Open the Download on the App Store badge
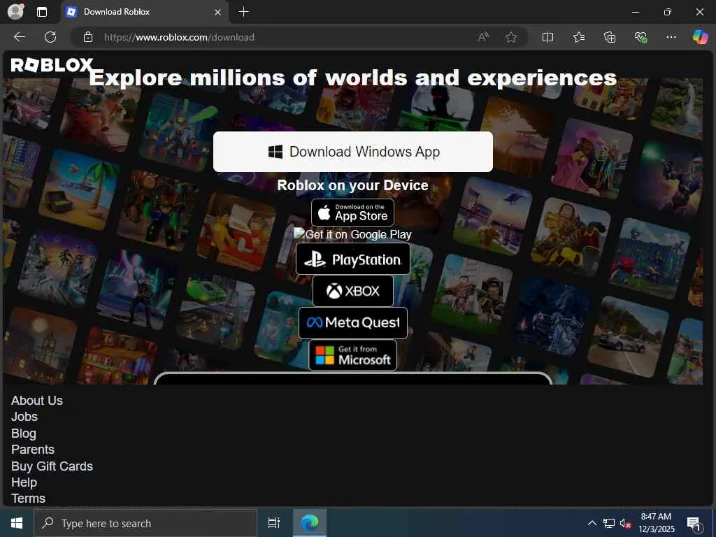 (x=352, y=213)
